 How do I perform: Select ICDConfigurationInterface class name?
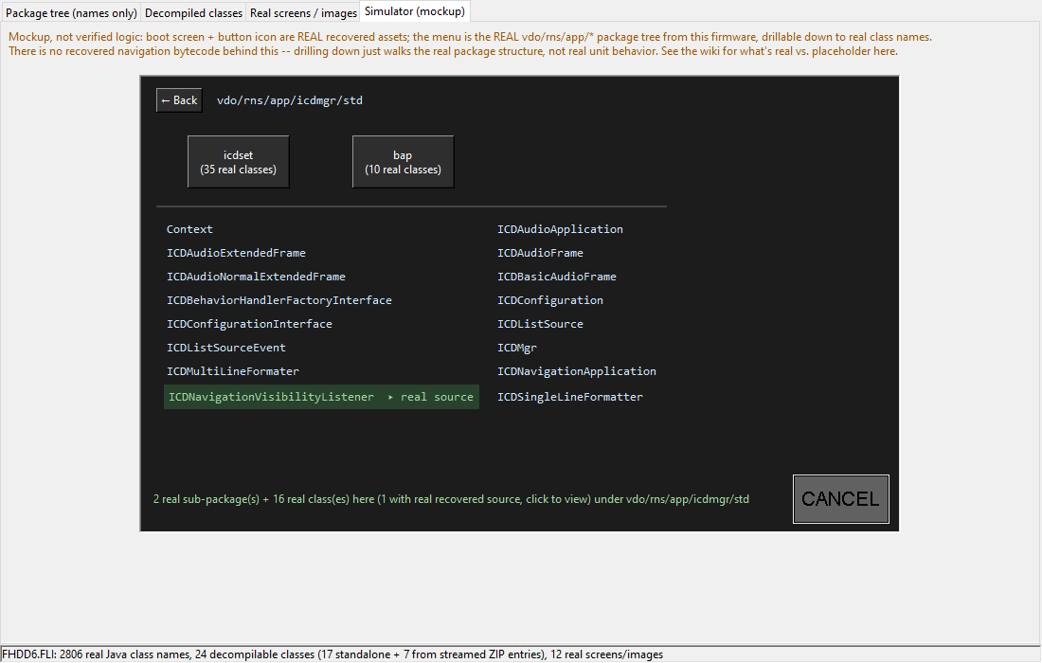click(249, 324)
